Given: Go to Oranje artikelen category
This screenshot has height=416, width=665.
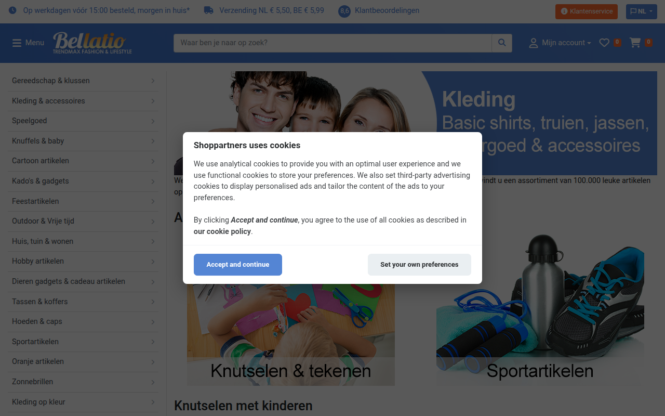Looking at the screenshot, I should point(83,361).
